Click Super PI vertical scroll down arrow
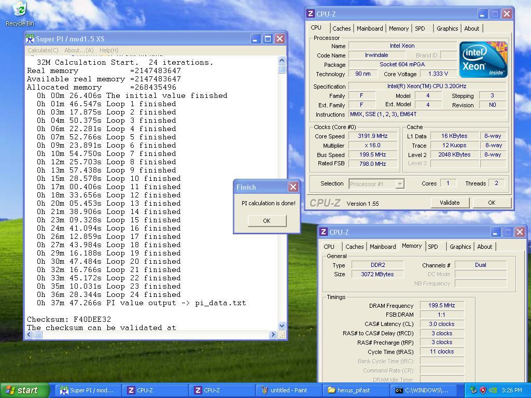The image size is (531, 398). [282, 325]
